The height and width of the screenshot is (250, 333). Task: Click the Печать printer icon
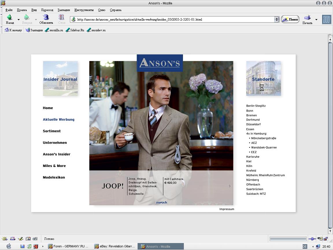307,17
